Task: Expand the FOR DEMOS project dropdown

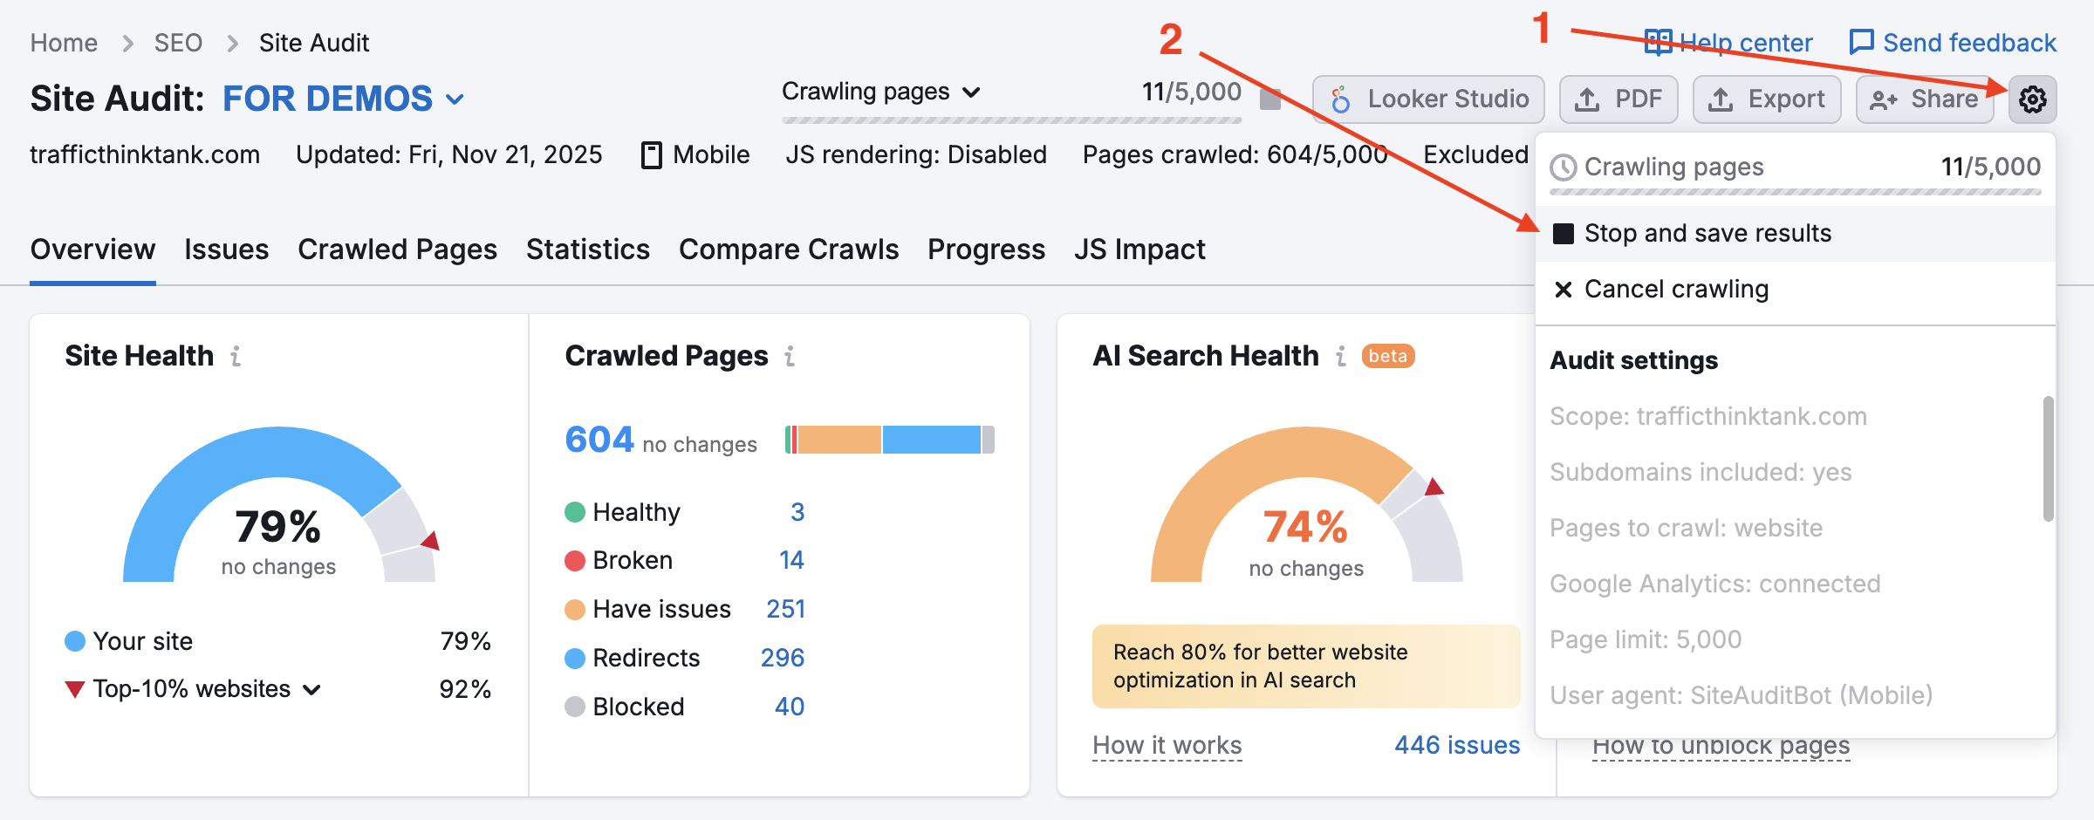Action: point(455,99)
